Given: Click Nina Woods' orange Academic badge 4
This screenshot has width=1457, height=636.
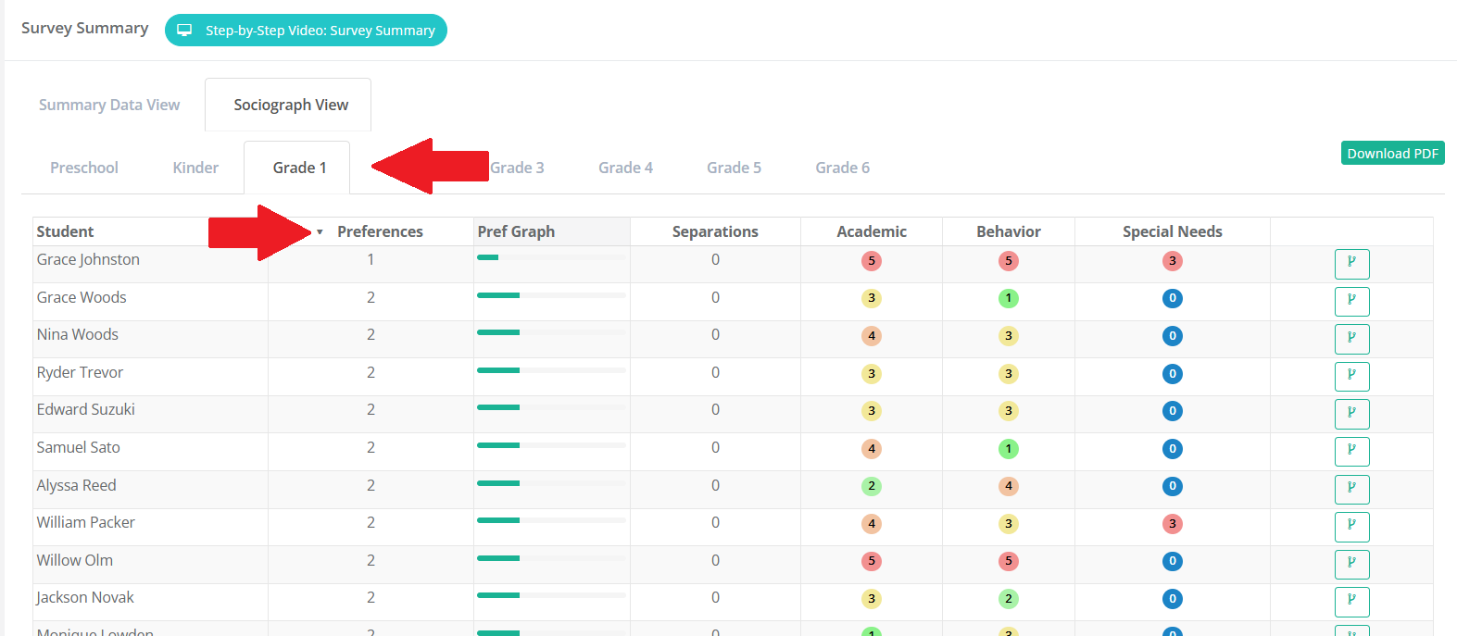Looking at the screenshot, I should [871, 336].
